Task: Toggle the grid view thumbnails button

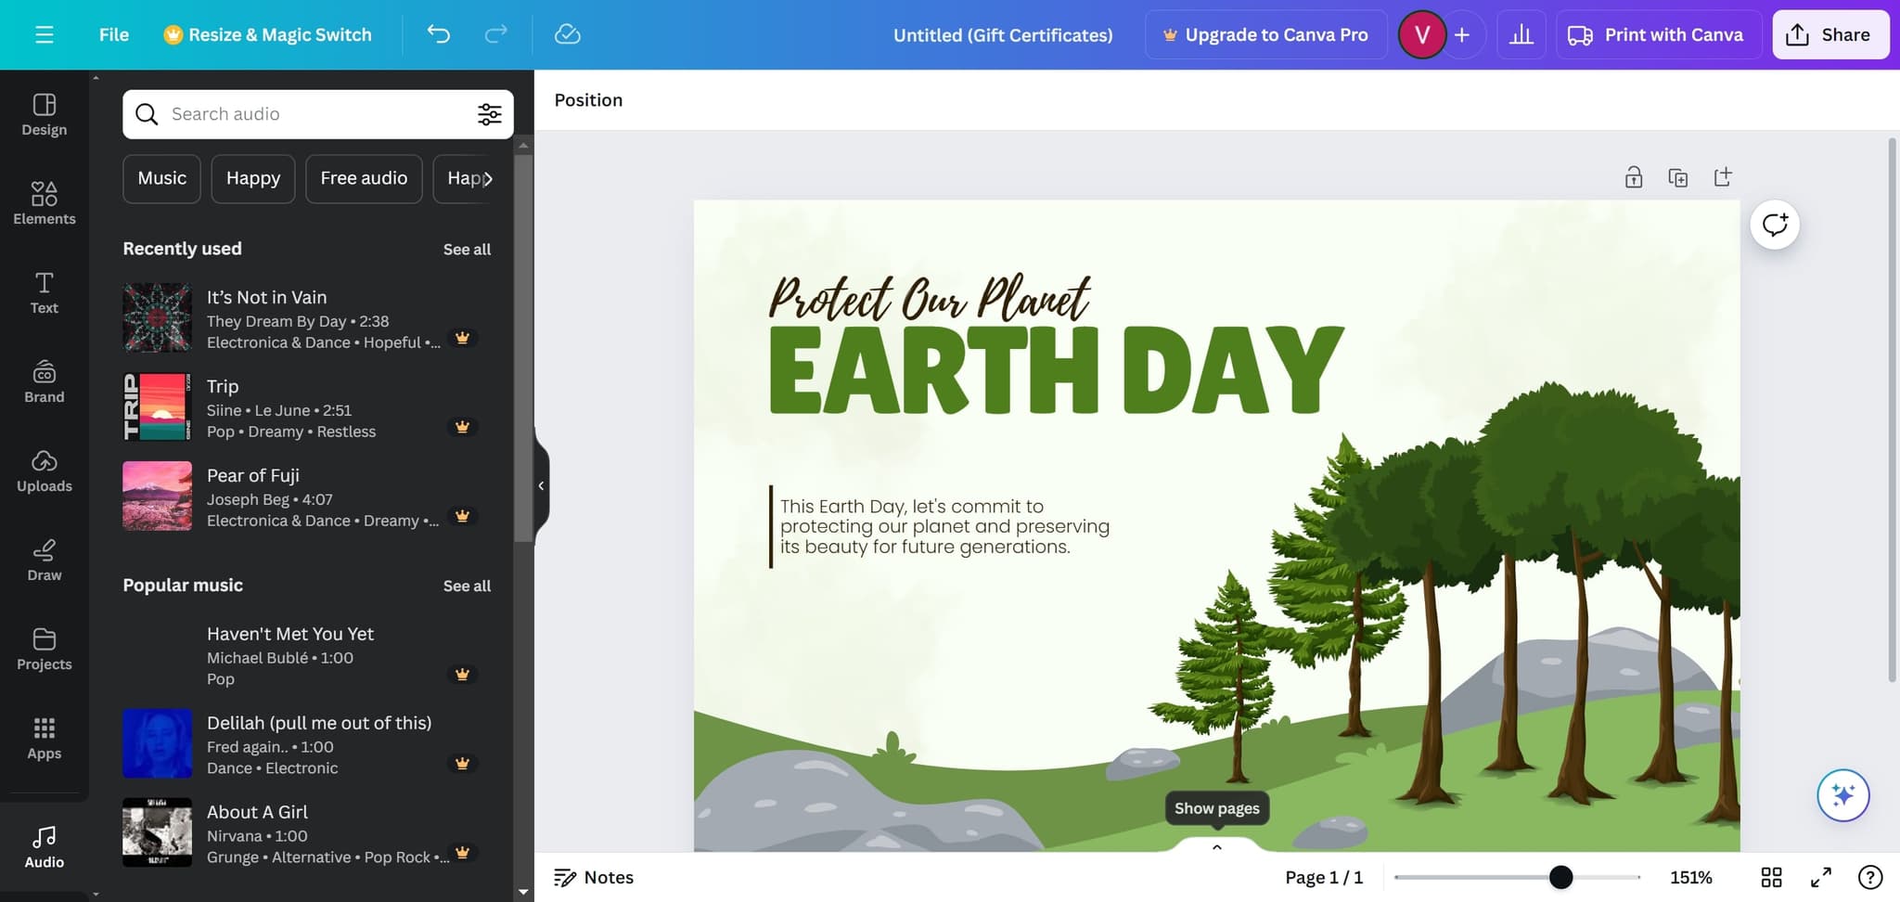Action: 1771,877
